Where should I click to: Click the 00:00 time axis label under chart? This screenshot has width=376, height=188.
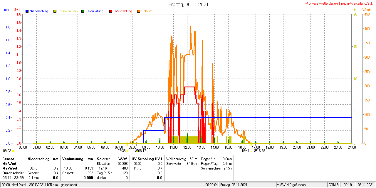(x=23, y=147)
